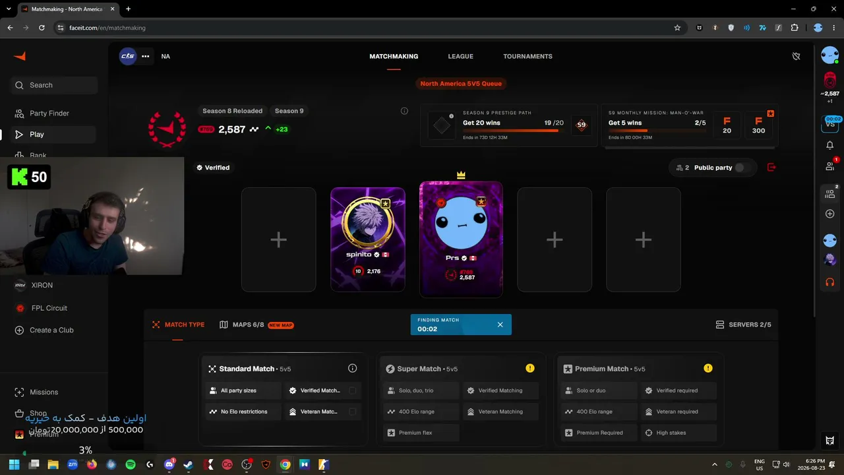The width and height of the screenshot is (844, 475).
Task: Click the 20 F-points reward tile
Action: 727,125
